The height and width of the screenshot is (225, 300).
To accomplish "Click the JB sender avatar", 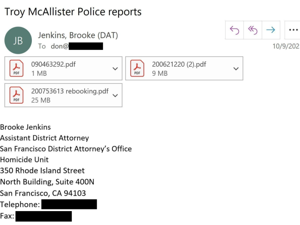I will [18, 40].
